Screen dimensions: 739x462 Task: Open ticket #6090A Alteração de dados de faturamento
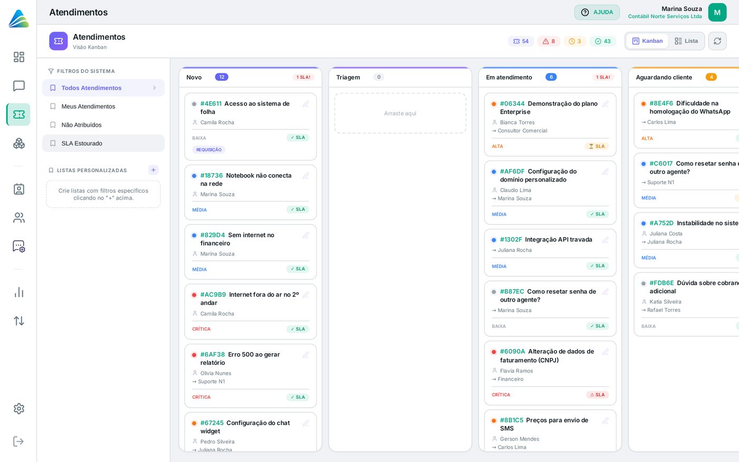pyautogui.click(x=550, y=373)
